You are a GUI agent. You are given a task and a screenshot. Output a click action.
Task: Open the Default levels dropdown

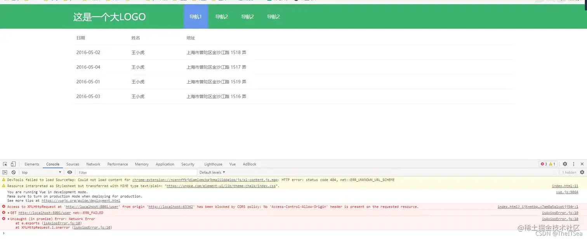[212, 172]
